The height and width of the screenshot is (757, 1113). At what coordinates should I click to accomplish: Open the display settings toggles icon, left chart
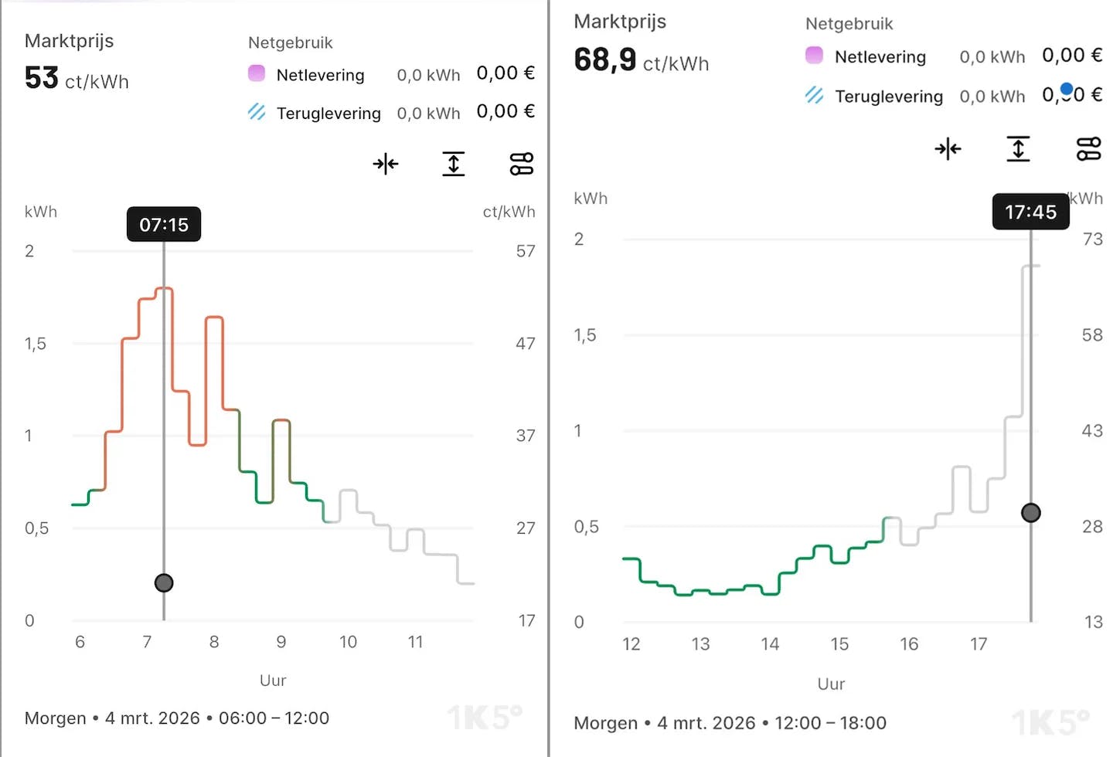click(x=522, y=164)
